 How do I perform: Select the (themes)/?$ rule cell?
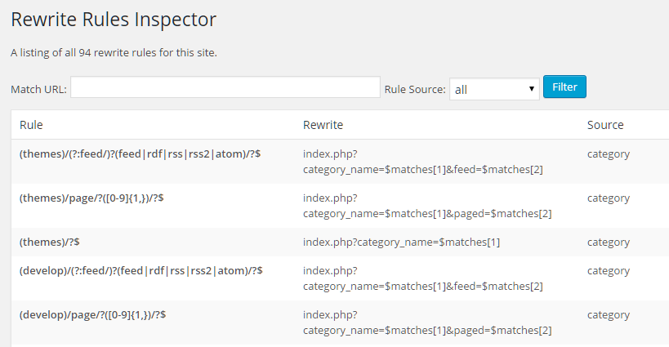point(49,242)
